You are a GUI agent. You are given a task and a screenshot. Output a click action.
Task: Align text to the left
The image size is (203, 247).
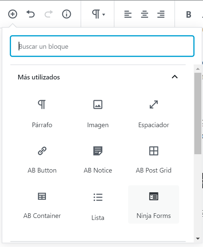(x=128, y=14)
